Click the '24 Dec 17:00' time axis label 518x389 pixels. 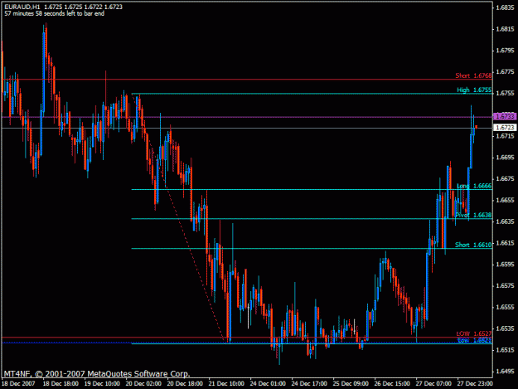(309, 384)
